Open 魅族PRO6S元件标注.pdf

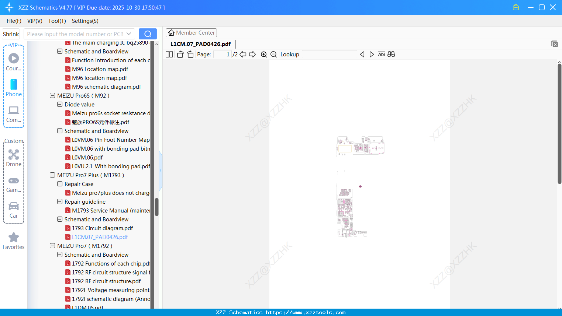click(100, 122)
